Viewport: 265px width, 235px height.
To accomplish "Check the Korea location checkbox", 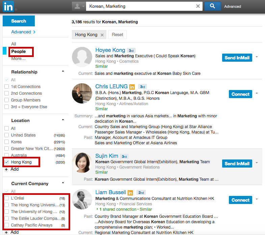I will 7,142.
